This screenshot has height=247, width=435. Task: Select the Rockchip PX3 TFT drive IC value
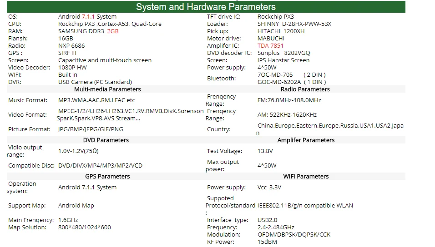(276, 17)
